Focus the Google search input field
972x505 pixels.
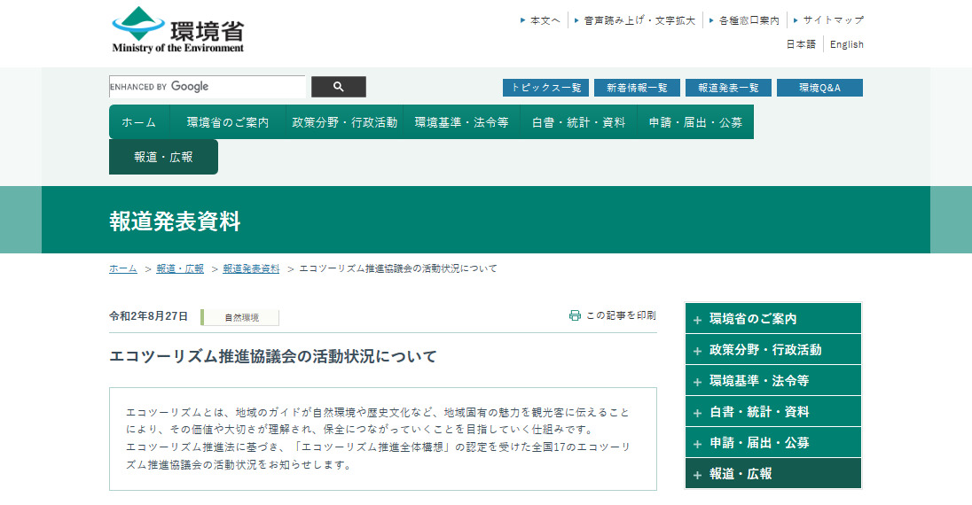207,87
